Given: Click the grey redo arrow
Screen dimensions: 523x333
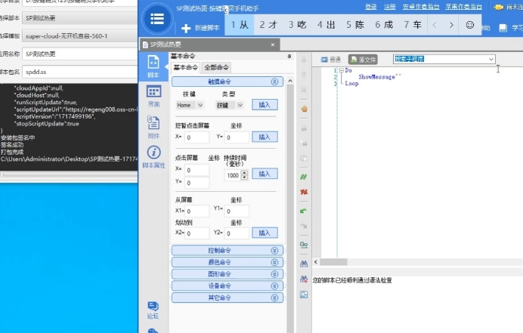Looking at the screenshot, I should 304,226.
